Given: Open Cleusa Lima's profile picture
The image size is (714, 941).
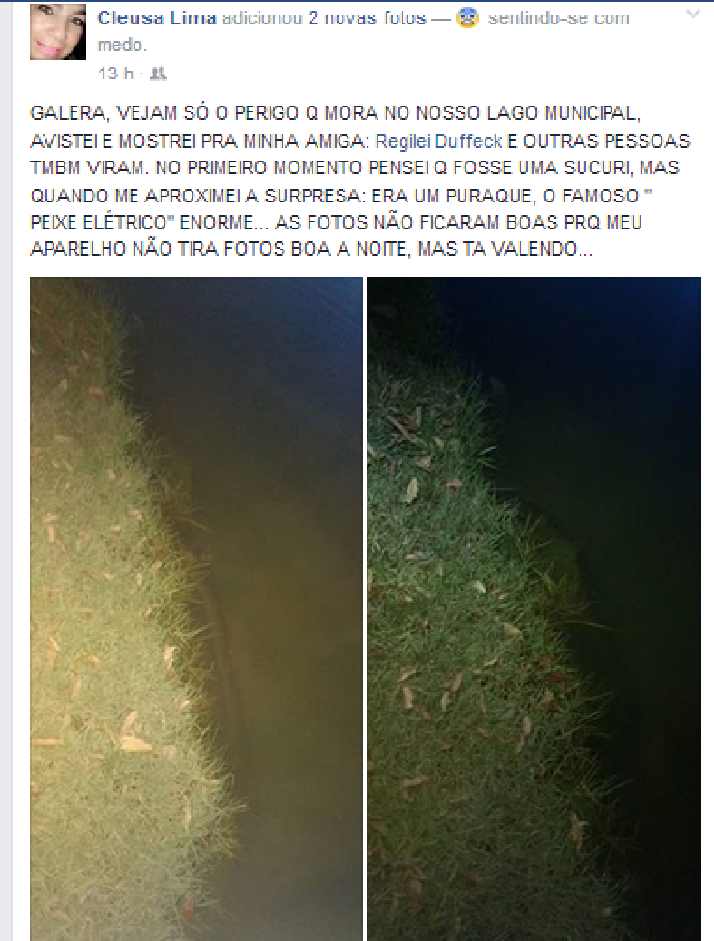Looking at the screenshot, I should (58, 32).
